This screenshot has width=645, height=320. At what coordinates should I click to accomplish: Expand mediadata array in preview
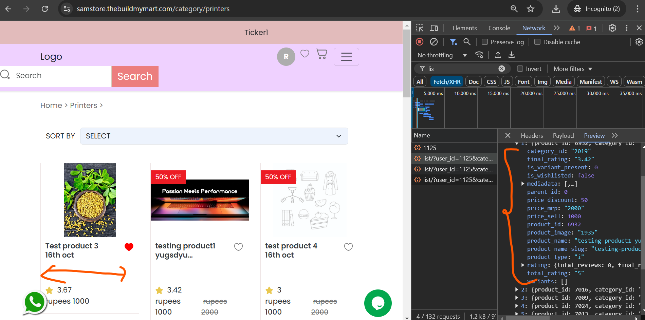pyautogui.click(x=523, y=184)
